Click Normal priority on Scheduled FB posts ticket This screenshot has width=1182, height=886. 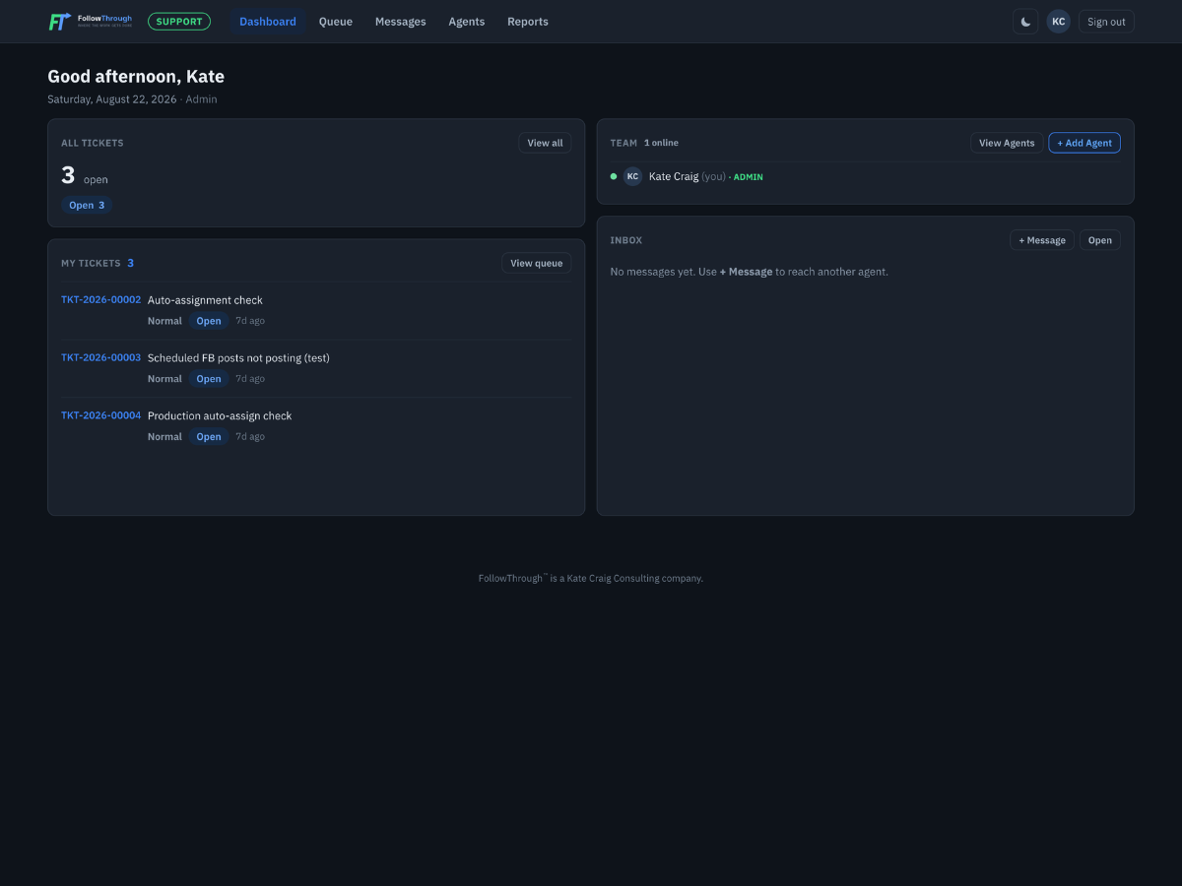point(164,379)
